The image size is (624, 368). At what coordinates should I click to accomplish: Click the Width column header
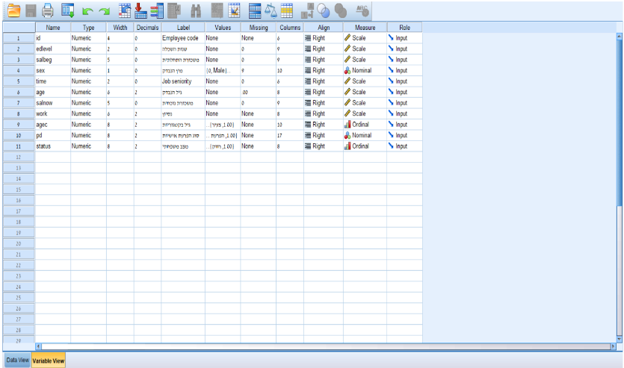click(x=120, y=28)
